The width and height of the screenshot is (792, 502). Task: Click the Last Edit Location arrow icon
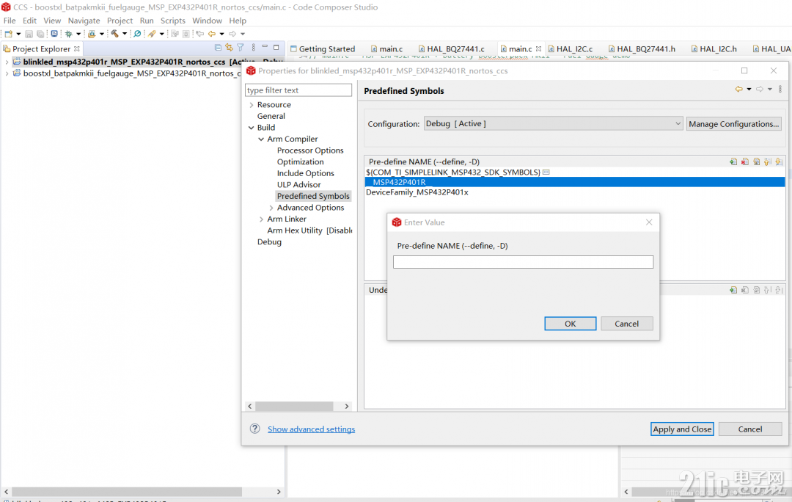tap(200, 34)
